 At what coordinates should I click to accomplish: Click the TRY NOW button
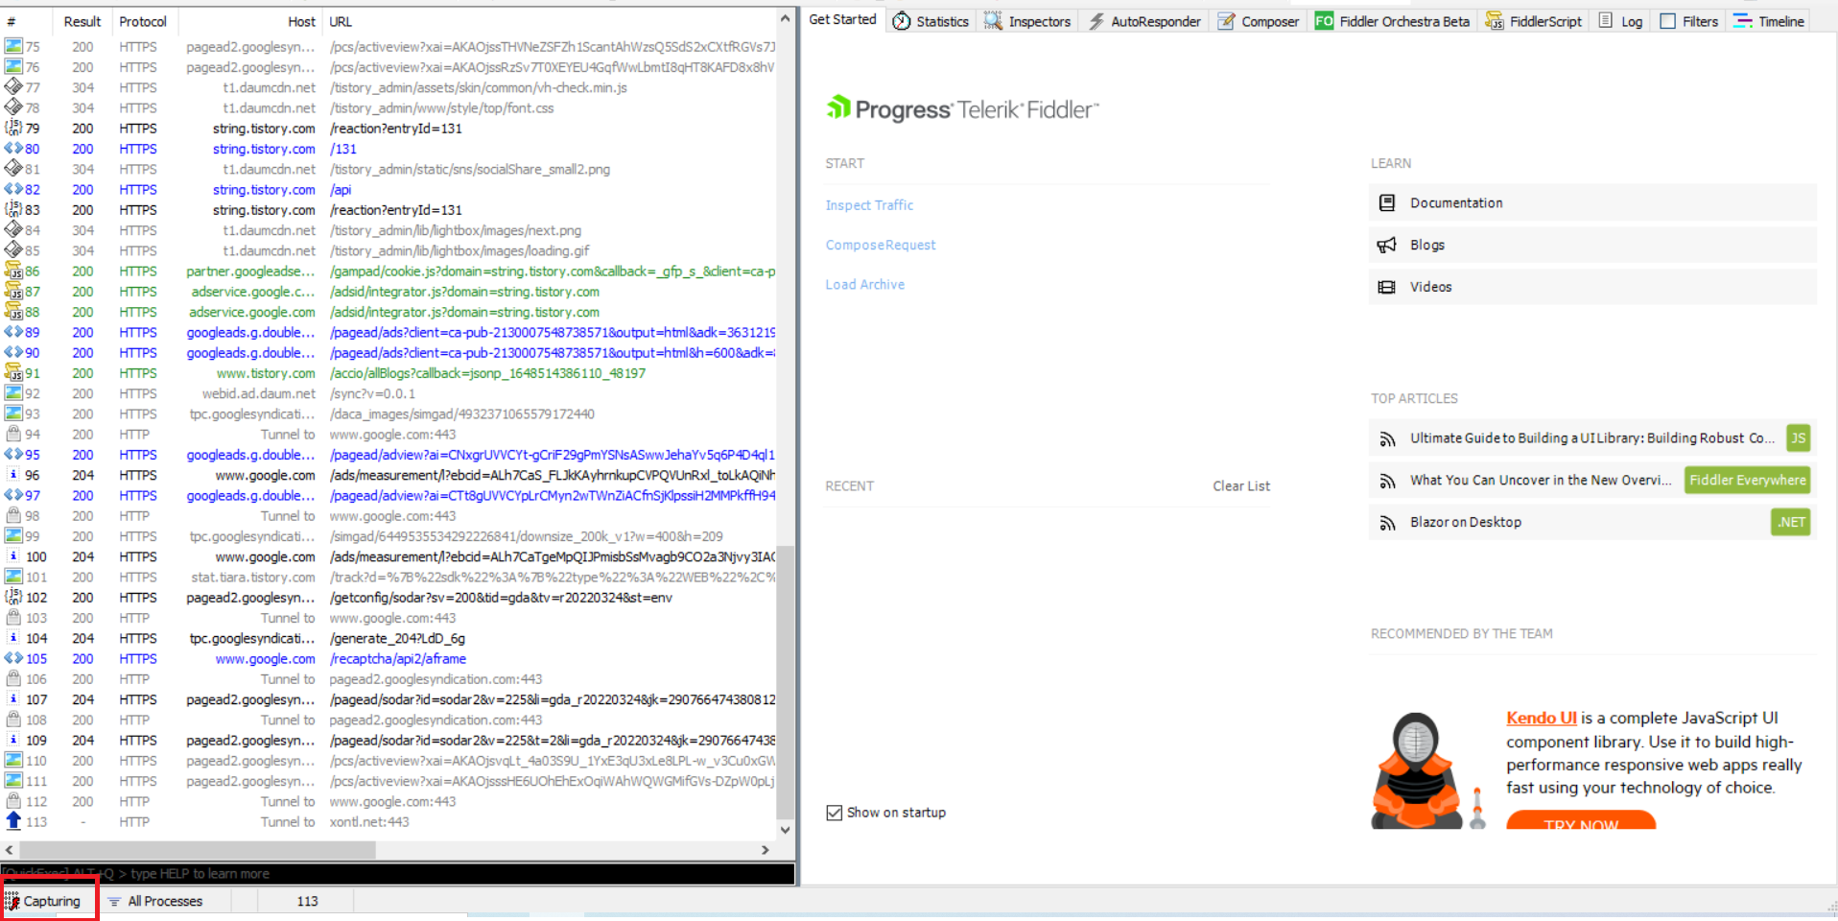pyautogui.click(x=1581, y=820)
